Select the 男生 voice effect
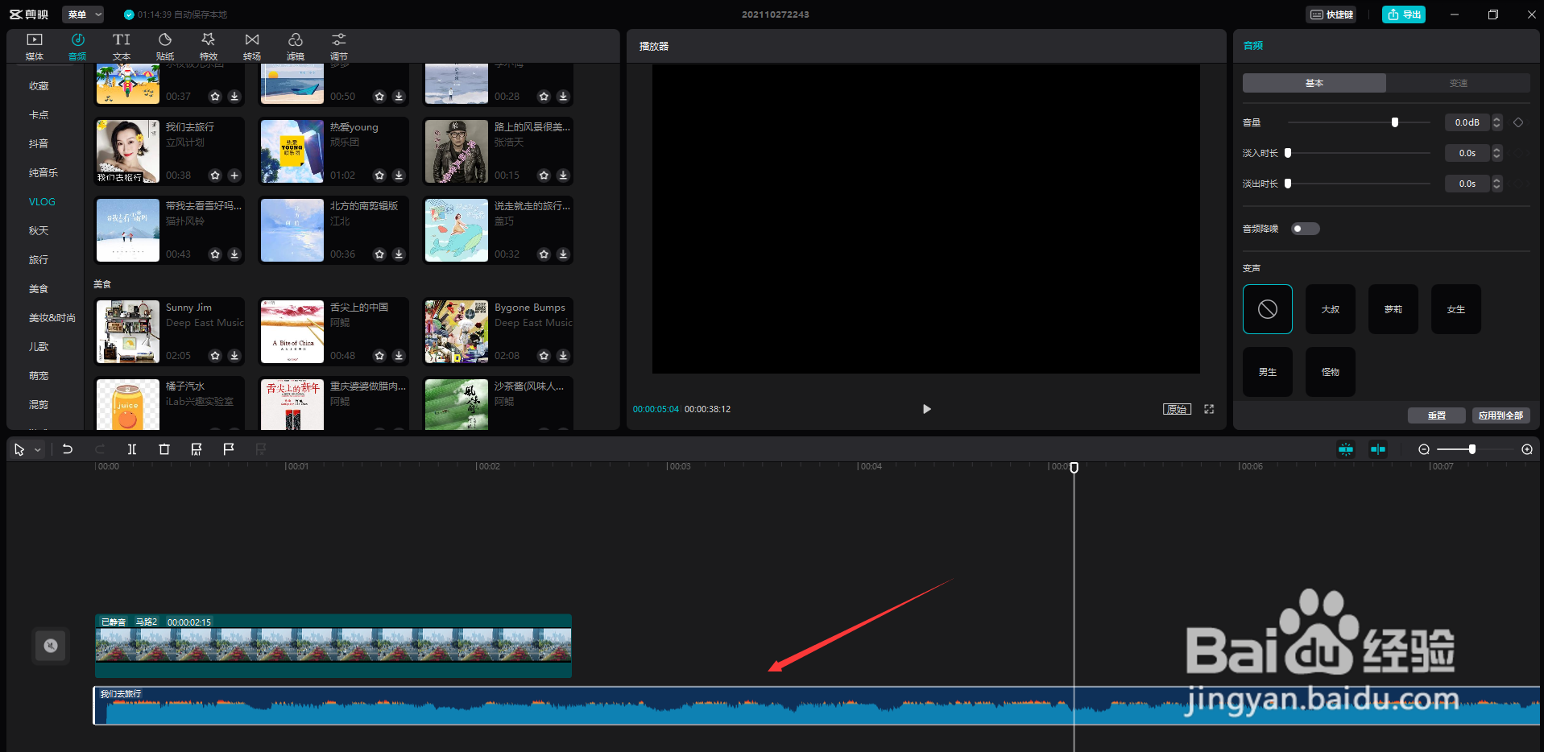The image size is (1544, 752). tap(1268, 372)
